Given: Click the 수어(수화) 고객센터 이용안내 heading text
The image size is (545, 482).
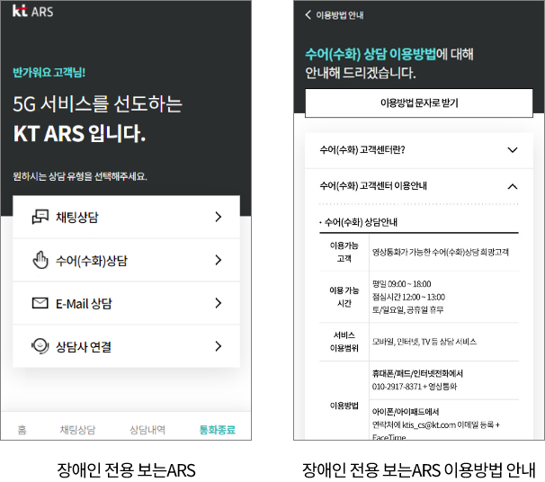Looking at the screenshot, I should click(x=373, y=186).
